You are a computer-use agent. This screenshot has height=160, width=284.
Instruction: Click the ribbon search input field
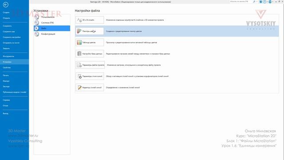(x=241, y=2)
